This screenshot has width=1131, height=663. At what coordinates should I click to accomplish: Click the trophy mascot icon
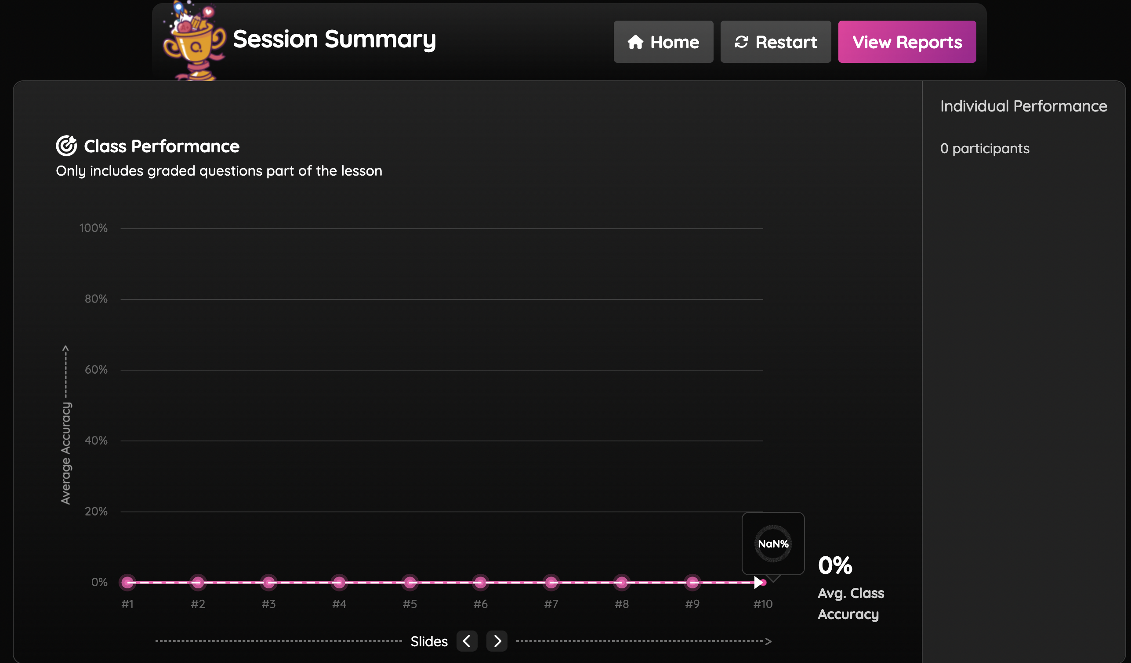pos(194,41)
